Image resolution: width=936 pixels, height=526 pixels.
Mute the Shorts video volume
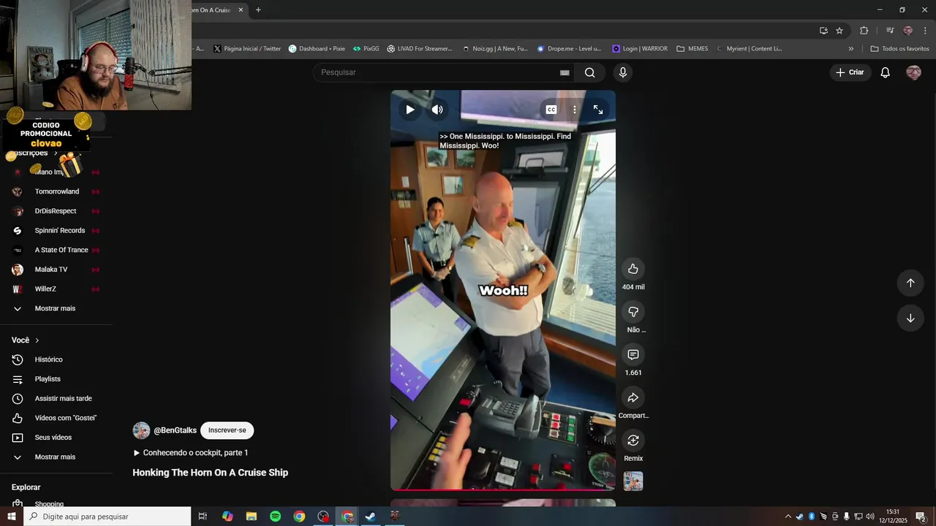(x=437, y=110)
